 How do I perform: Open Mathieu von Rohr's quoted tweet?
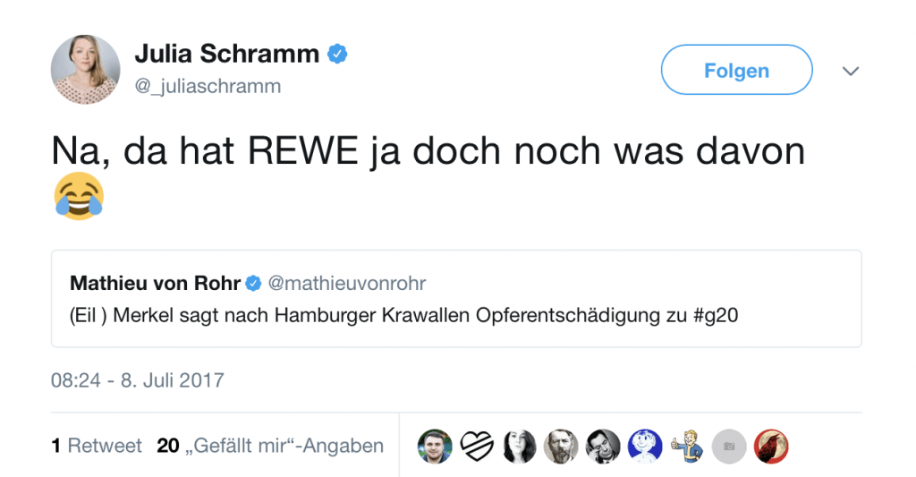(x=456, y=299)
